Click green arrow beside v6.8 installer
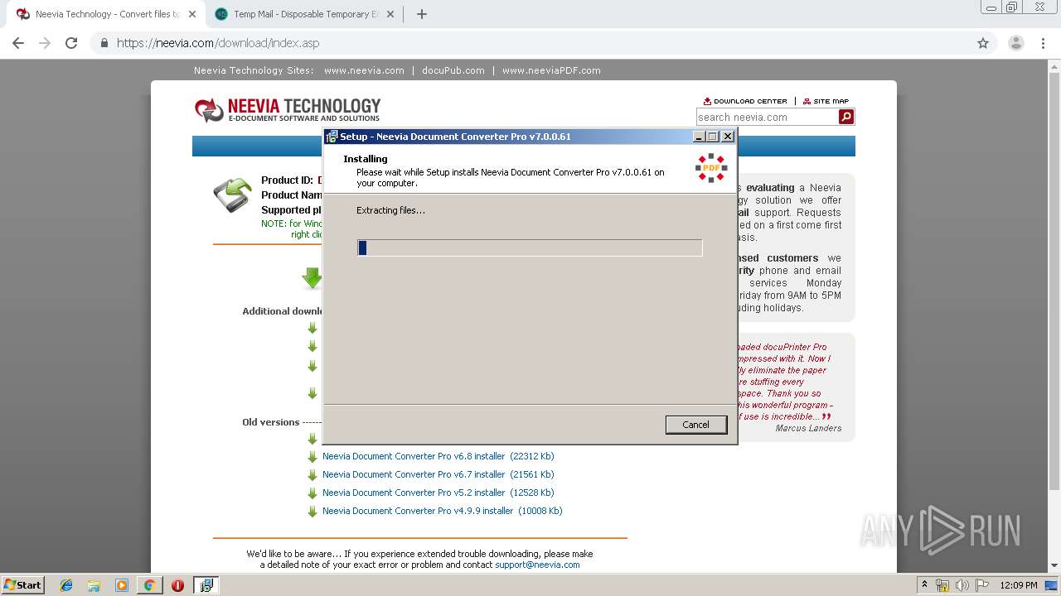 point(312,457)
